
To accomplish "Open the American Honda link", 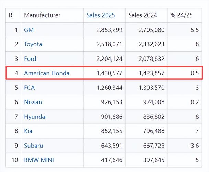I will tap(47, 73).
